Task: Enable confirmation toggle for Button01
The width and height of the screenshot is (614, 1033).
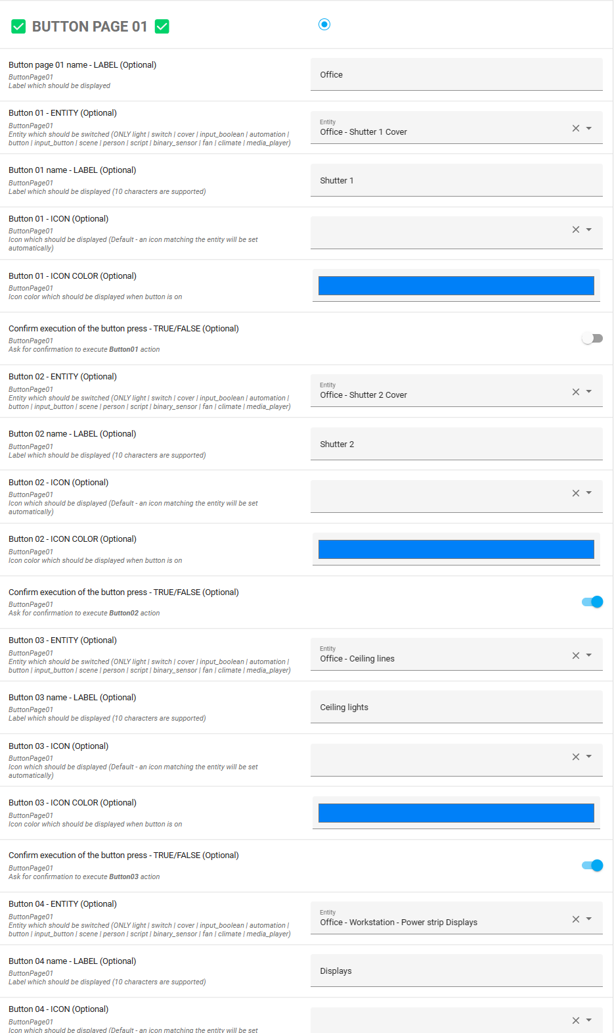Action: point(592,339)
